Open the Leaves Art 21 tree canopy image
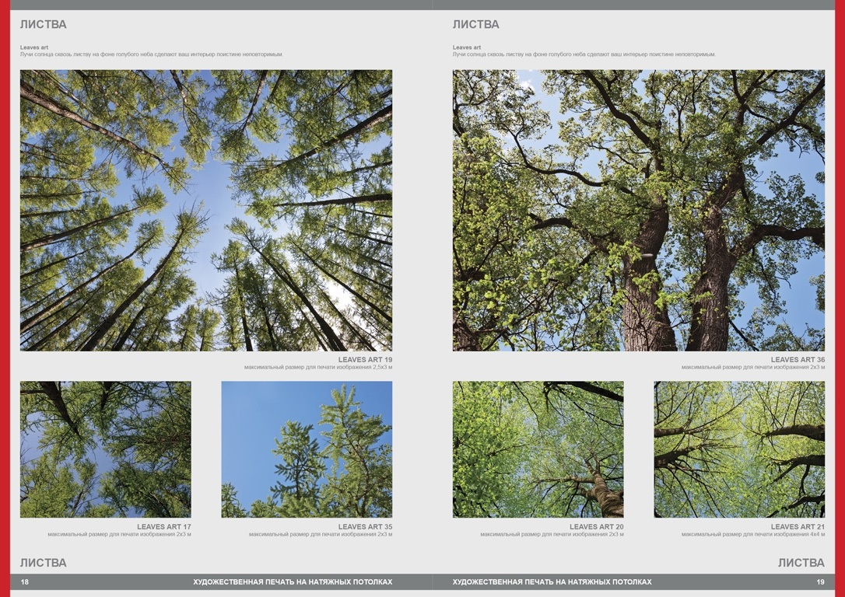845x597 pixels. pos(739,449)
